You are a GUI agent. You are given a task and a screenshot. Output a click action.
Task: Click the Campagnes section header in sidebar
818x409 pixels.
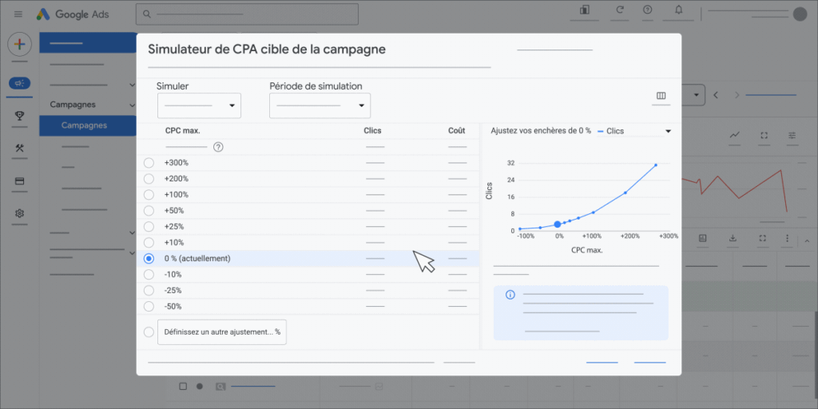(x=73, y=105)
